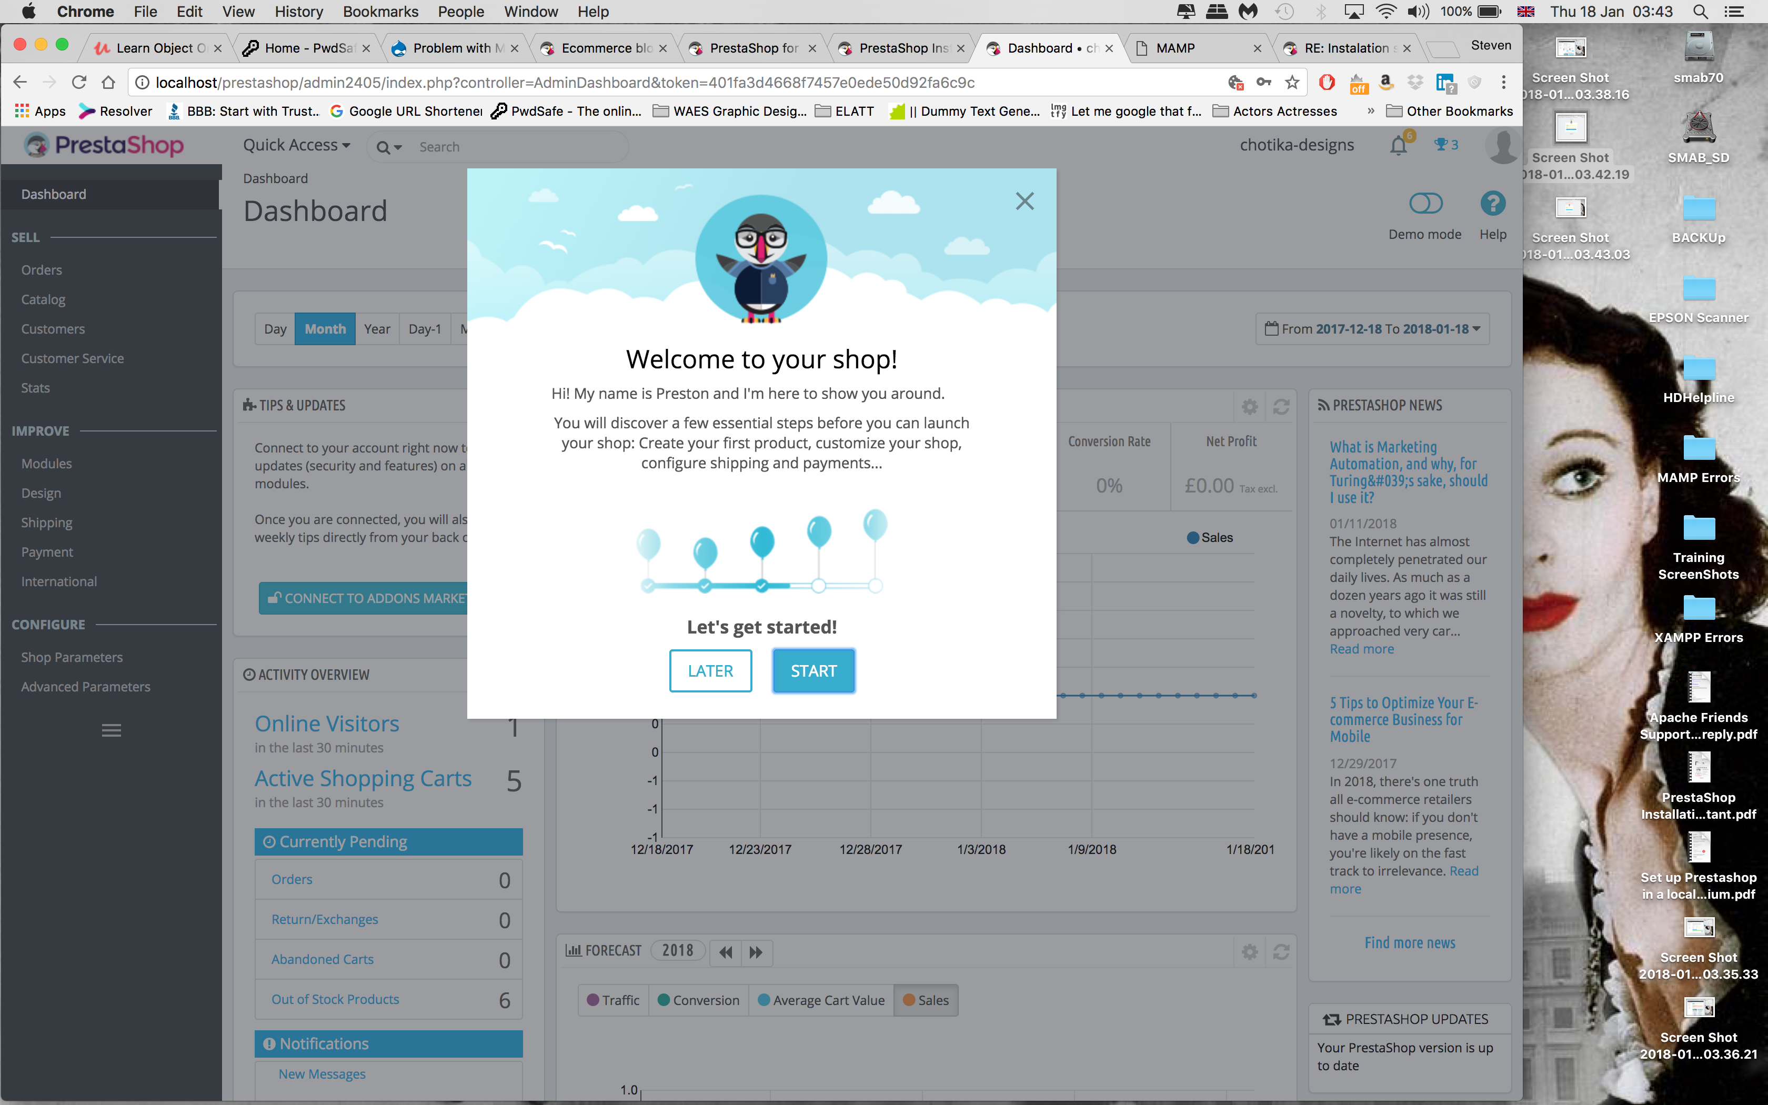
Task: Toggle Traffic series in forecast
Action: click(x=613, y=1000)
